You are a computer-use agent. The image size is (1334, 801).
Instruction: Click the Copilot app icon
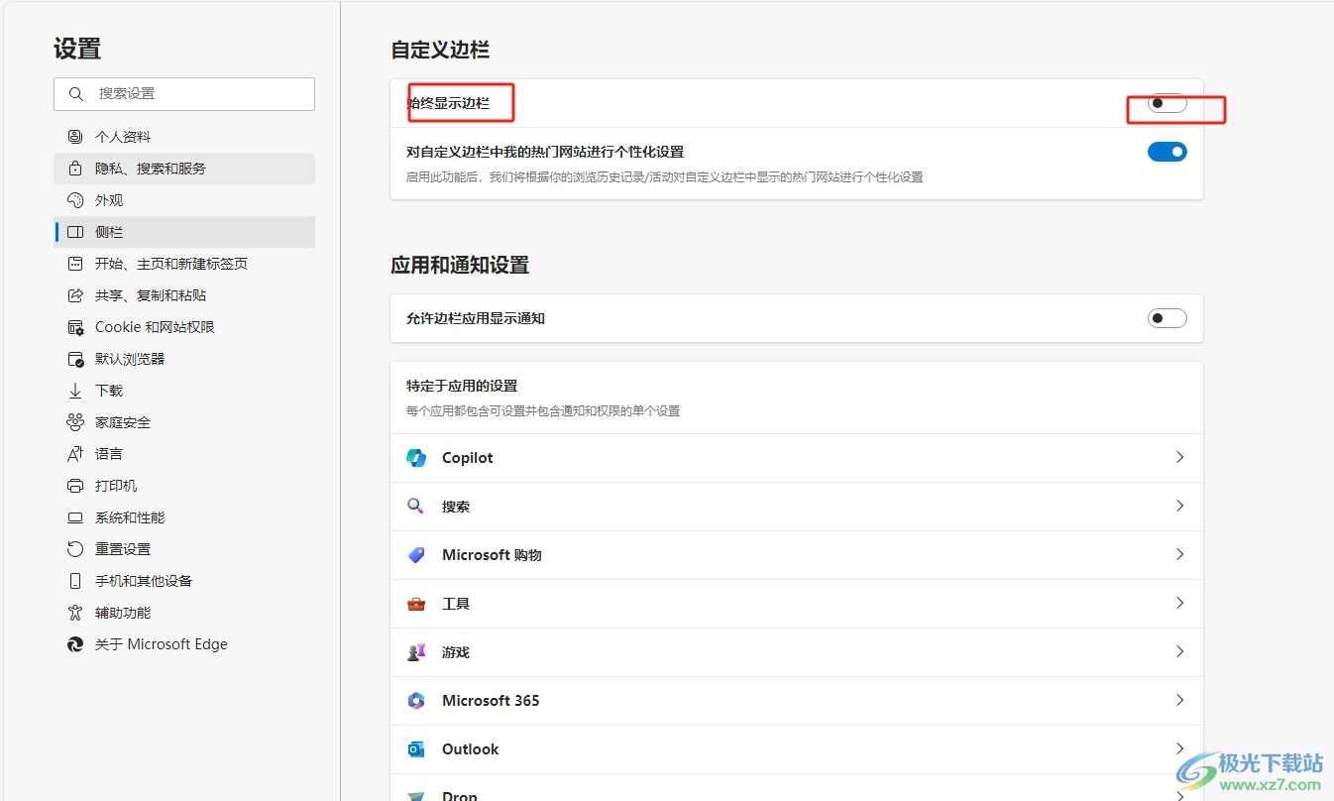point(416,458)
